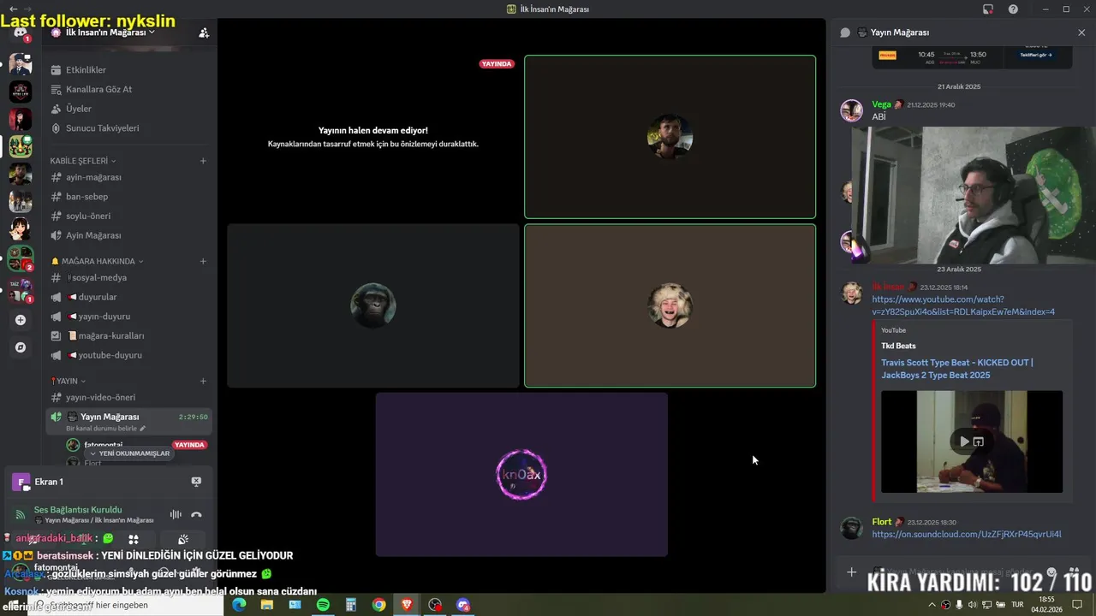The image size is (1096, 616).
Task: Add channel to MAĞARA HAKKINDA category
Action: 203,261
